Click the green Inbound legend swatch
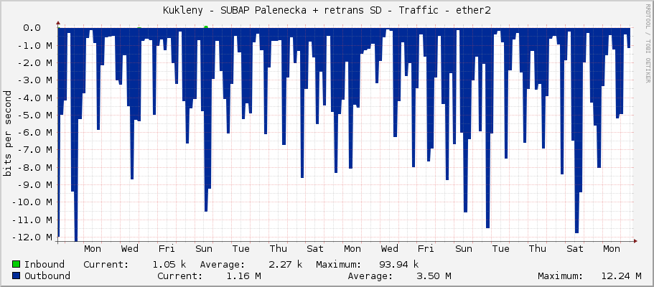 click(x=17, y=264)
